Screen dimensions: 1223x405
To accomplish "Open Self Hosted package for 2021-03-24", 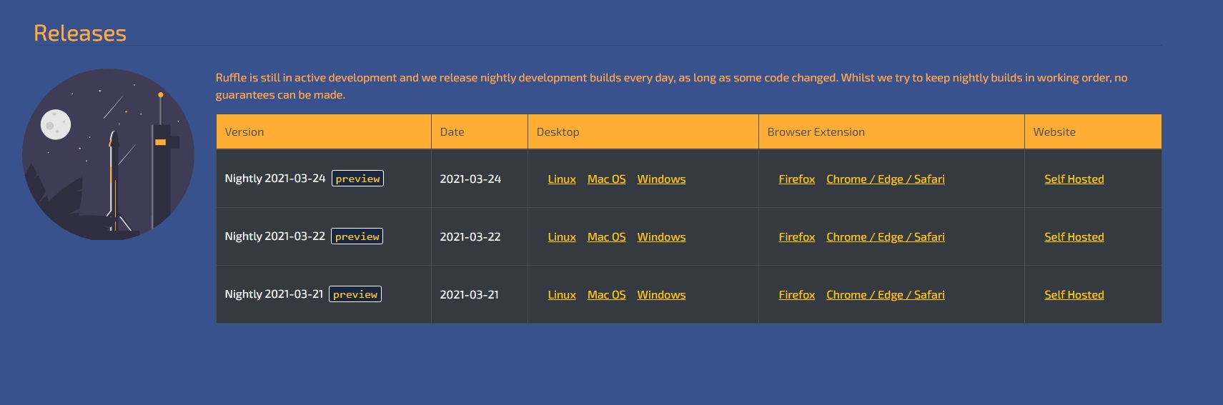I will tap(1074, 179).
